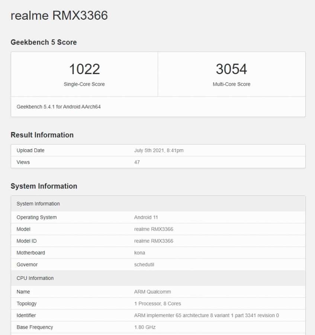Select the Geekbench 5 Score heading
The image size is (315, 335).
(43, 42)
